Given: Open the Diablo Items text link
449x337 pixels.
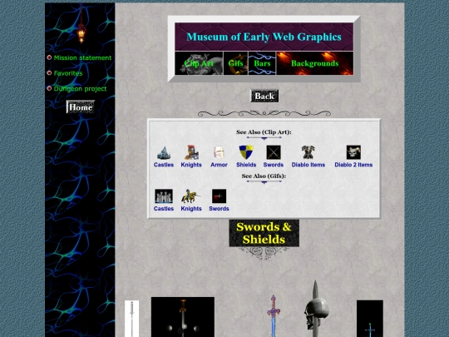Looking at the screenshot, I should (308, 165).
